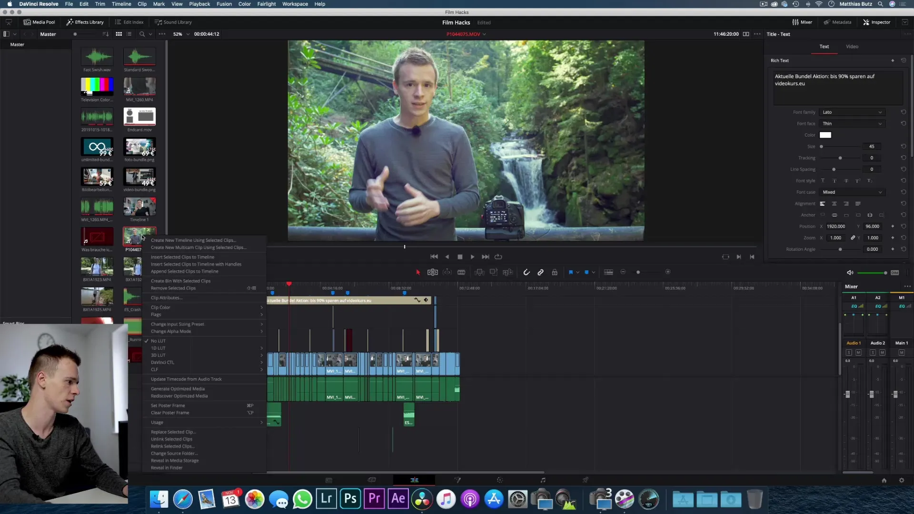Toggle the Media Pool panel button

coord(39,22)
